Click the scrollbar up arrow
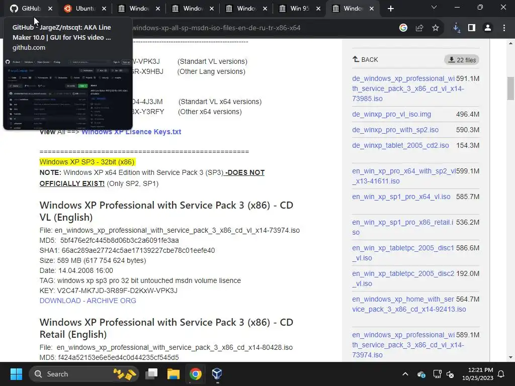This screenshot has height=386, width=515. point(511,43)
